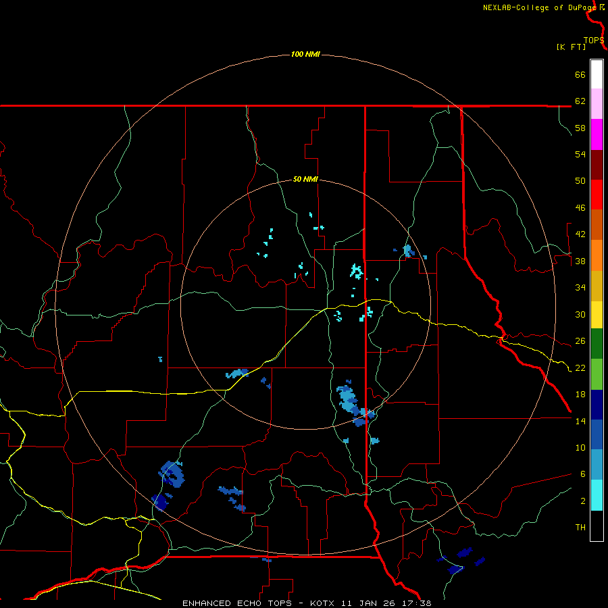Click the dark green legend swatch
This screenshot has width=608, height=608.
(597, 344)
